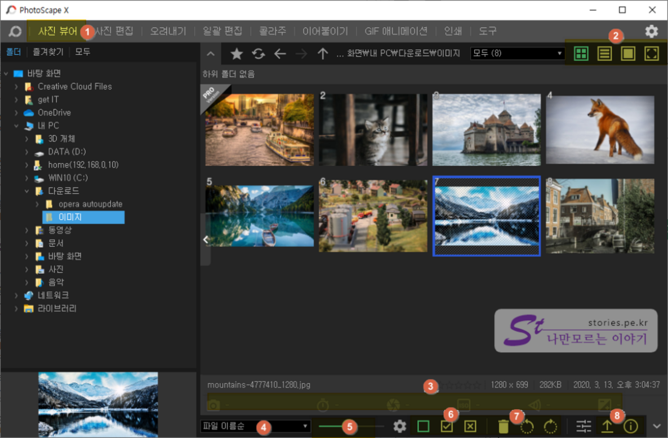Open the 모두 (8) filter dropdown

tap(518, 53)
